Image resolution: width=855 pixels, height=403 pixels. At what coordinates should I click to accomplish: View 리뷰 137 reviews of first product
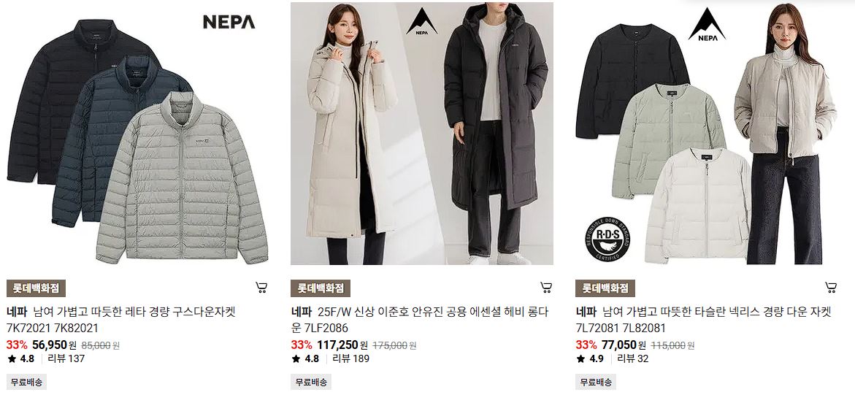tap(66, 358)
